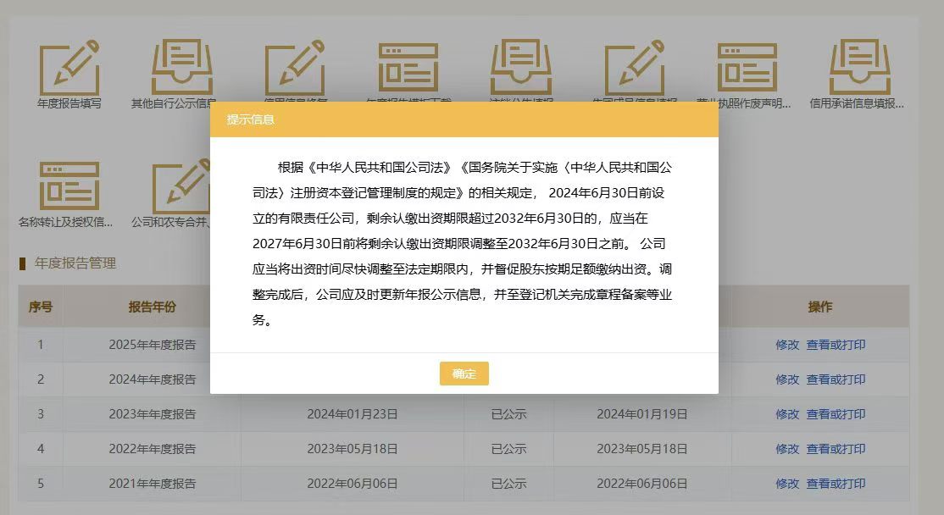Click the 操作 column header
Image resolution: width=944 pixels, height=515 pixels.
(x=820, y=307)
